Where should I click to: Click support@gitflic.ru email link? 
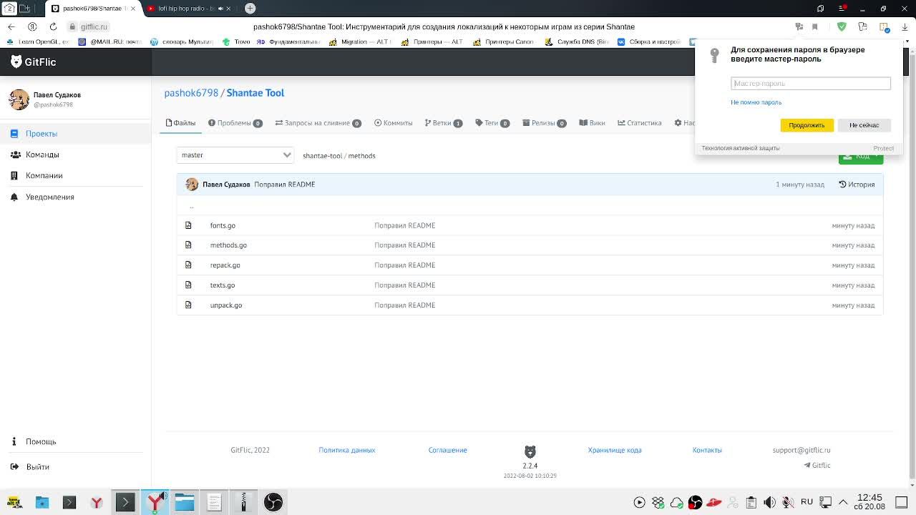click(x=801, y=450)
